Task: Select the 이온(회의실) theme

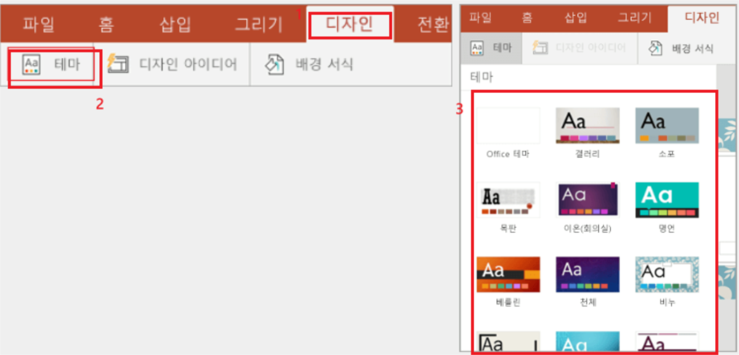Action: click(x=588, y=199)
